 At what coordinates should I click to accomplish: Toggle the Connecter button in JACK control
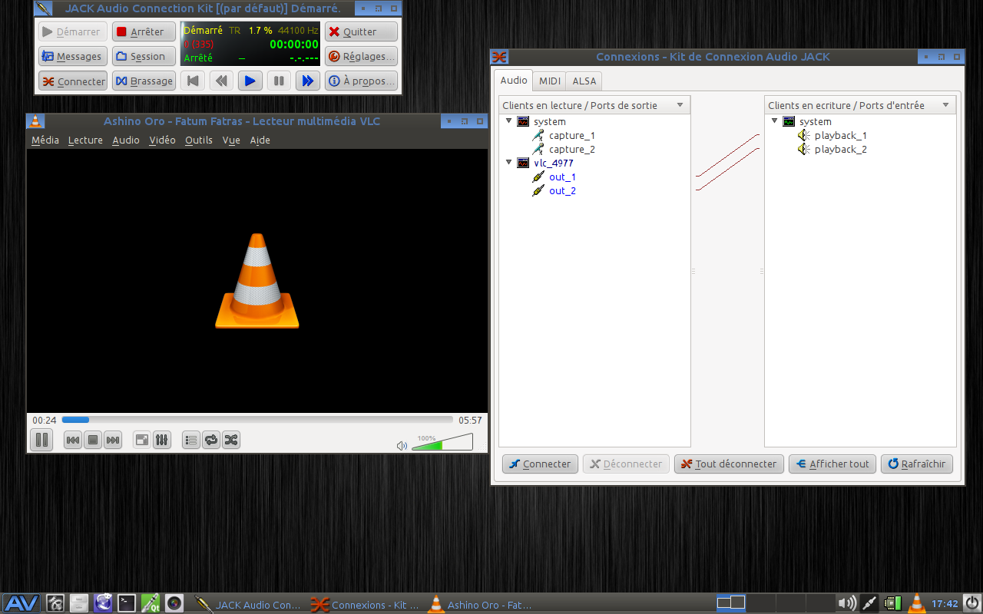click(x=73, y=81)
